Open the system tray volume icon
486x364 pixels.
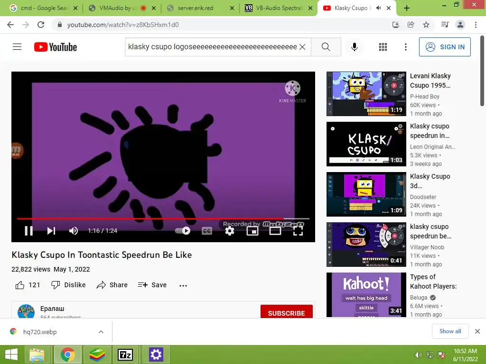tap(419, 355)
